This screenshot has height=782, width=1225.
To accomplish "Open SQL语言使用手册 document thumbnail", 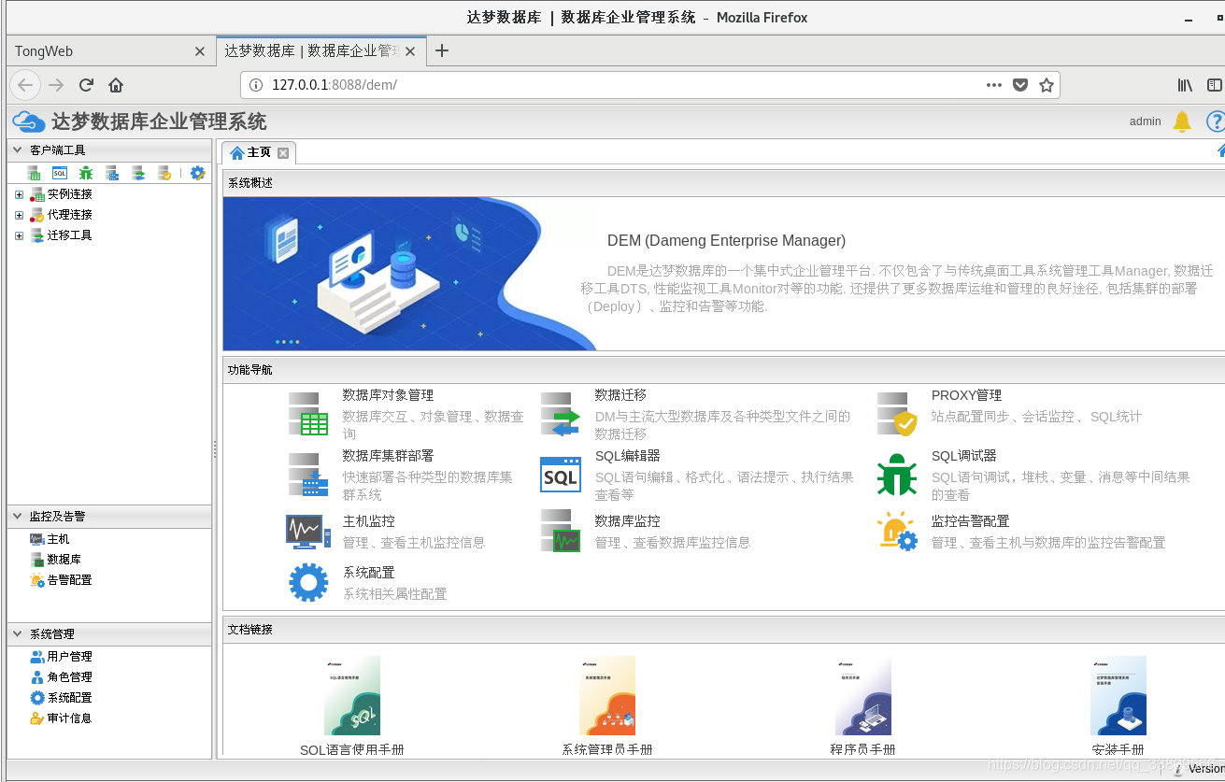I will pos(352,695).
